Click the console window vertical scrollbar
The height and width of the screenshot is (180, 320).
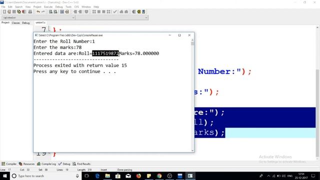point(192,95)
